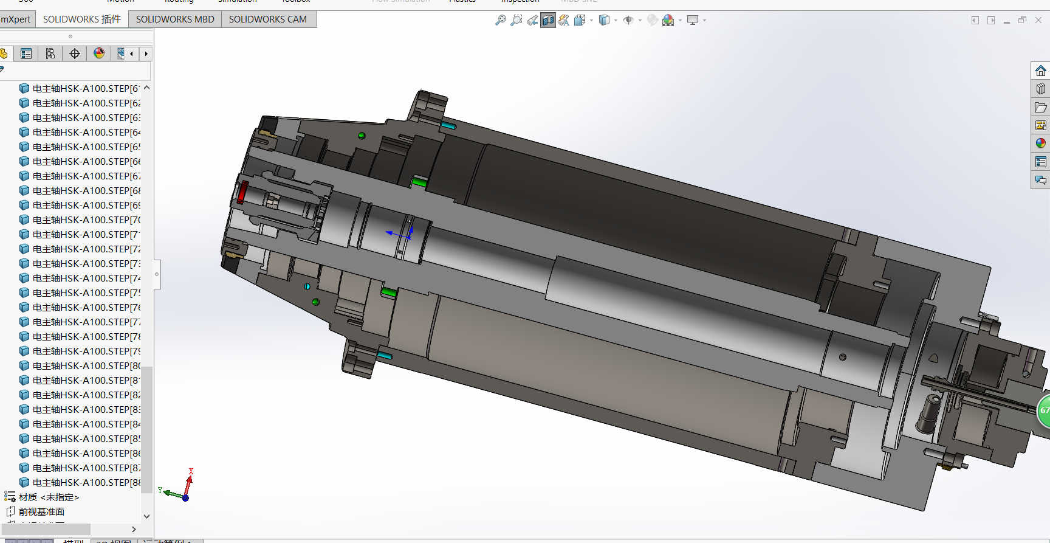Toggle the Section View button
Image resolution: width=1050 pixels, height=543 pixels.
coord(548,20)
